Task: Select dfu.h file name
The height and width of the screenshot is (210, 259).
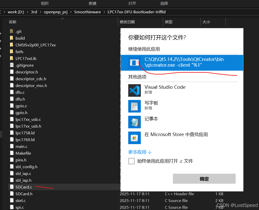Action: [x=20, y=99]
